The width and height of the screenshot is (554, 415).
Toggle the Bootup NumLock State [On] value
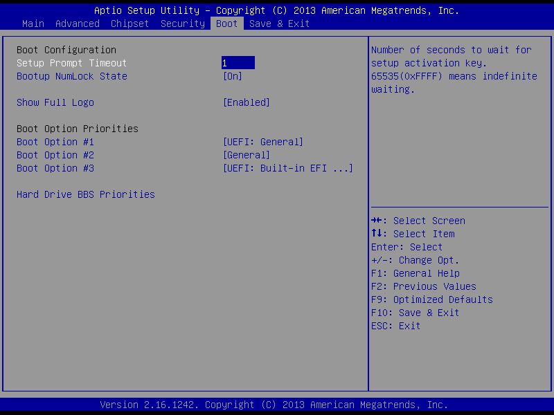[x=233, y=76]
